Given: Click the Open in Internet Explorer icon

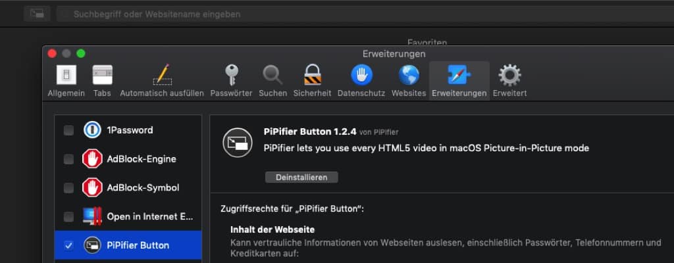Looking at the screenshot, I should click(92, 216).
